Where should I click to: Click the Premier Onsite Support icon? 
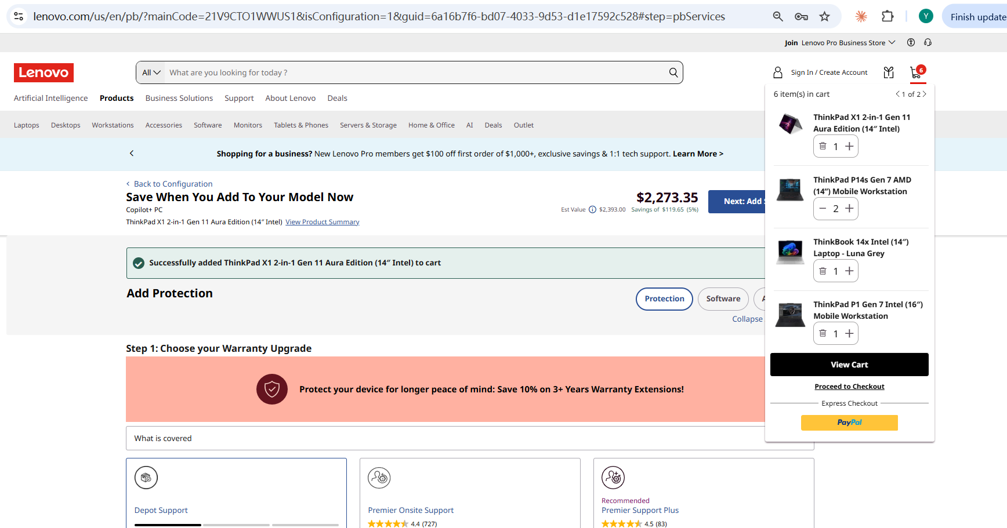379,478
